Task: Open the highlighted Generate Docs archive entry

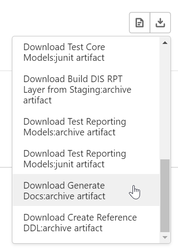Action: click(86, 190)
